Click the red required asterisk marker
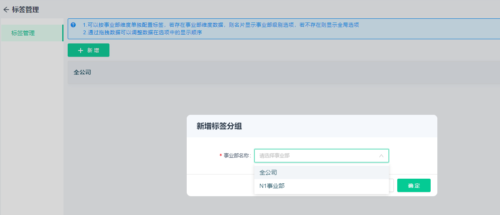Viewport: 500px width, 215px height. 221,156
